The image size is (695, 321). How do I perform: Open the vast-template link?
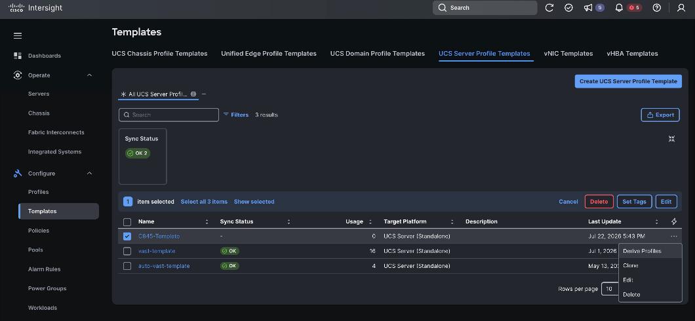pos(157,251)
